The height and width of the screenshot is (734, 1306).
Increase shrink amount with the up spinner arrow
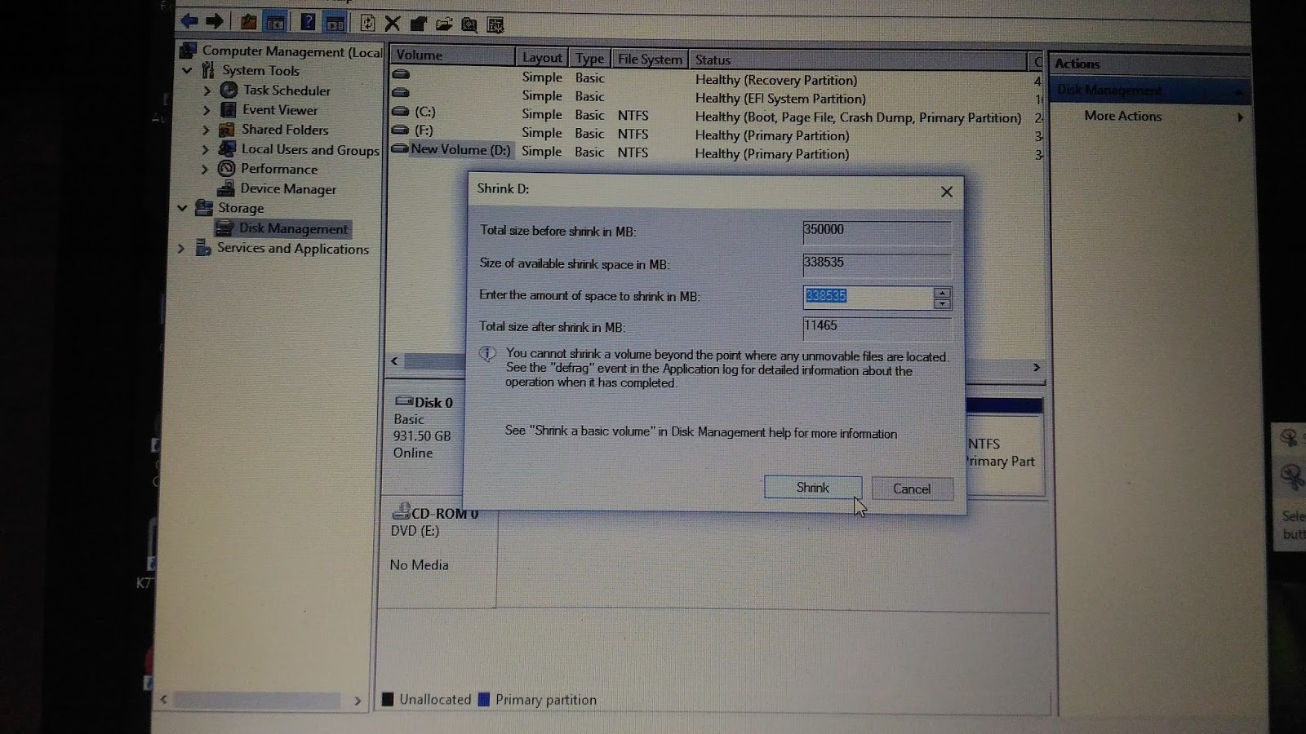[x=942, y=292]
